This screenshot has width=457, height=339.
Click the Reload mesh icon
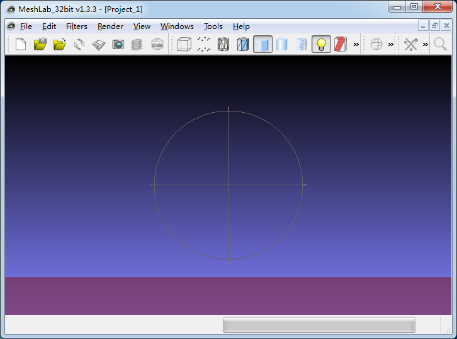point(79,44)
